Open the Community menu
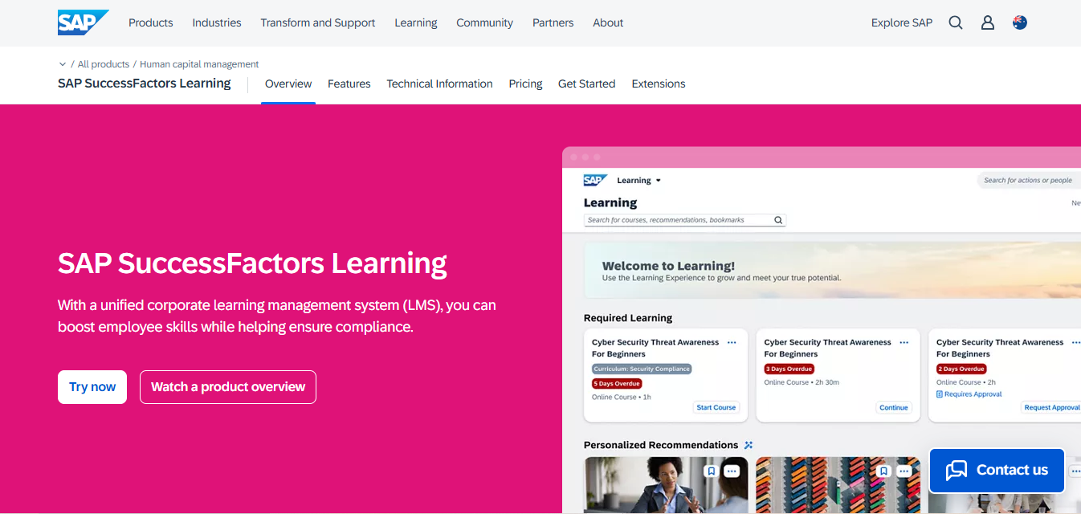Image resolution: width=1081 pixels, height=514 pixels. 484,22
